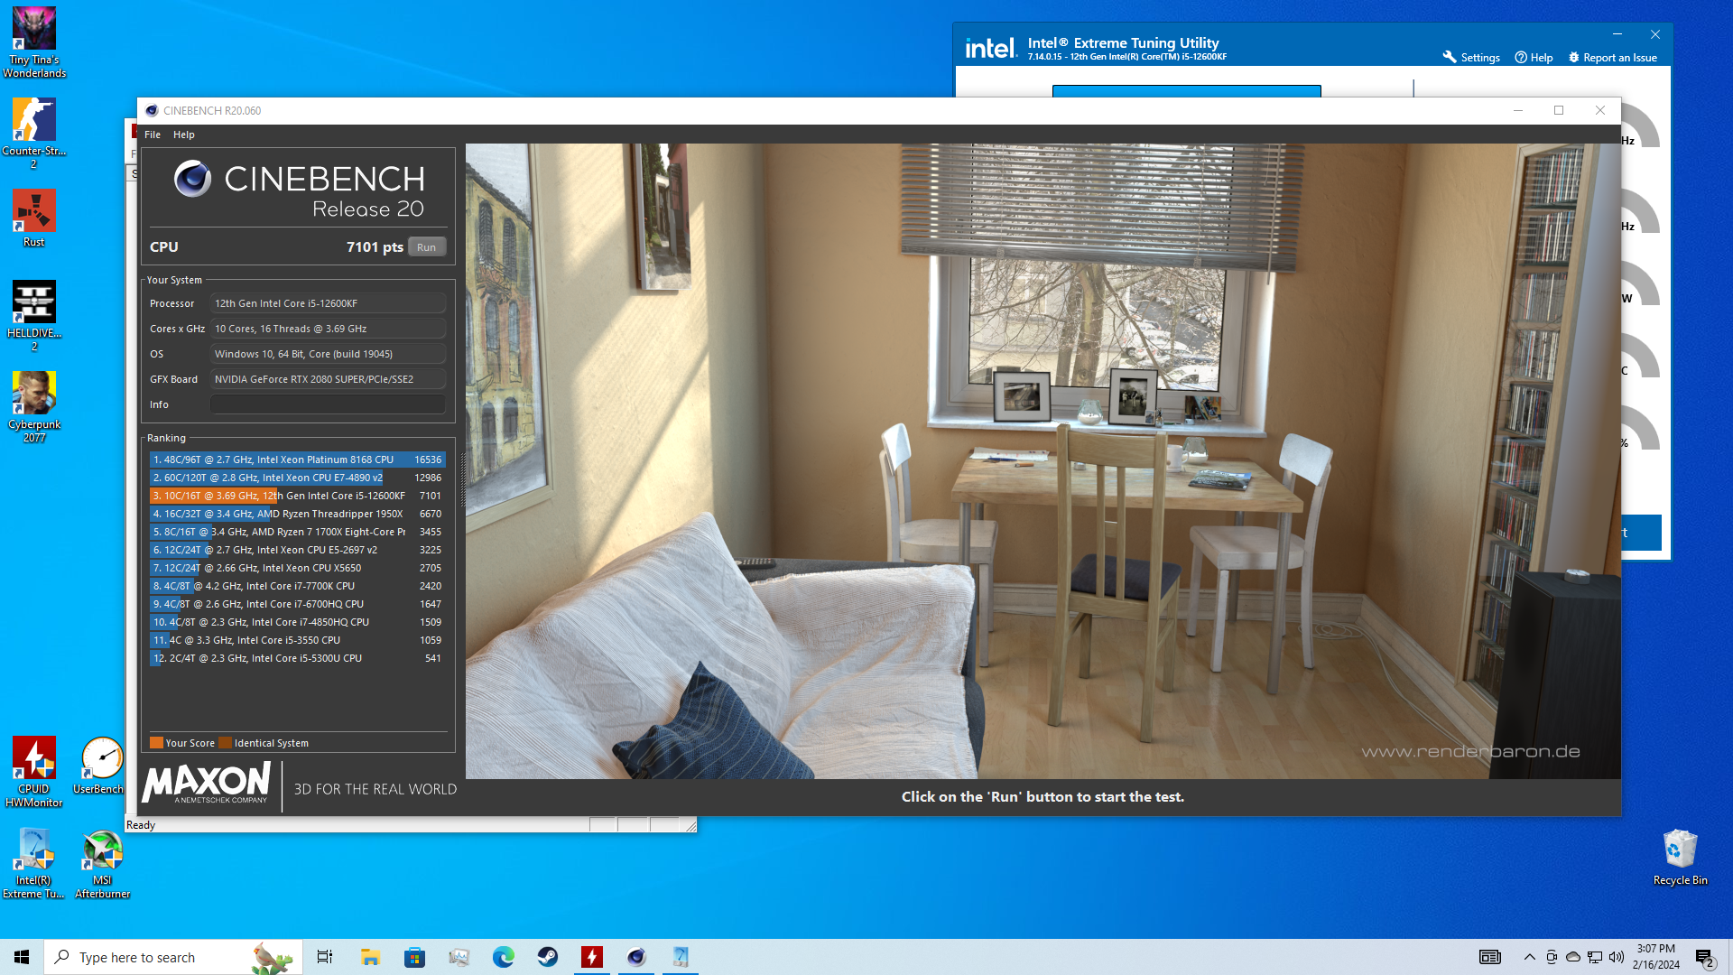Image resolution: width=1733 pixels, height=975 pixels.
Task: Click the orange Your Score legend swatch
Action: tap(156, 743)
